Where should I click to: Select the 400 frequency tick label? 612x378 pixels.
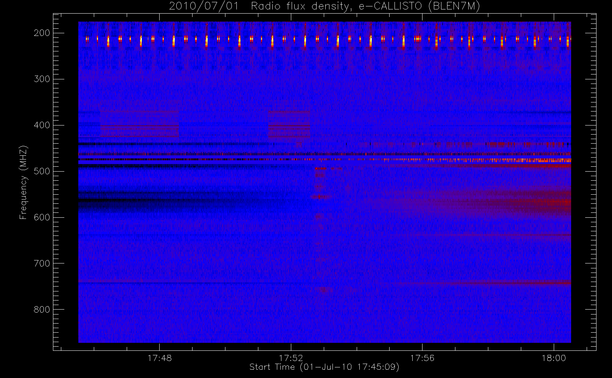coord(42,125)
